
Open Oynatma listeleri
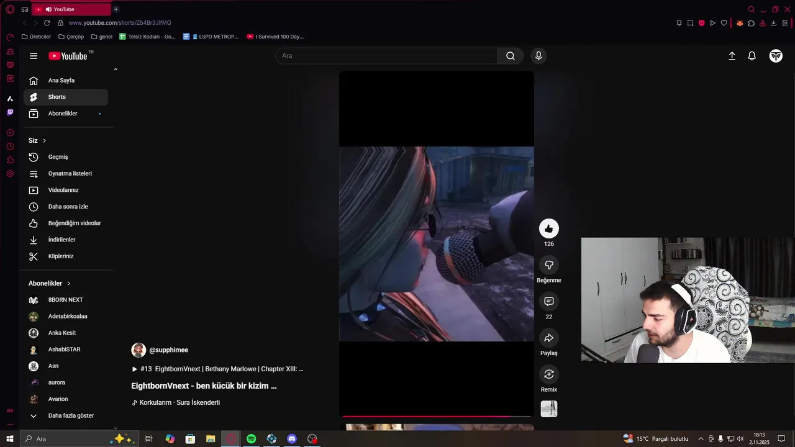click(66, 173)
